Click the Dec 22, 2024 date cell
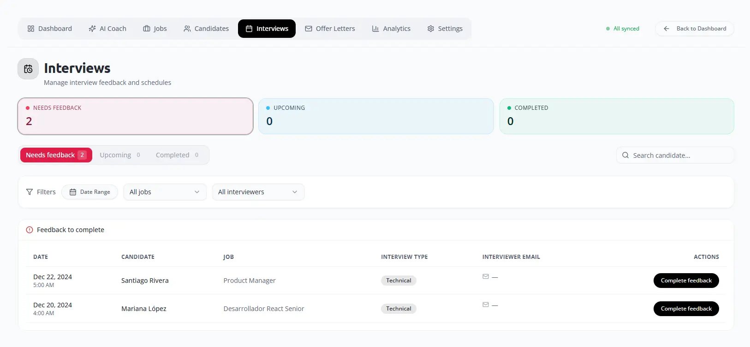 [53, 281]
